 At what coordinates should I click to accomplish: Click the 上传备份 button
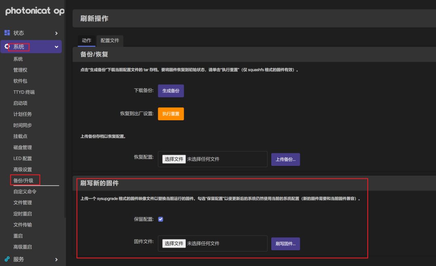(x=285, y=159)
